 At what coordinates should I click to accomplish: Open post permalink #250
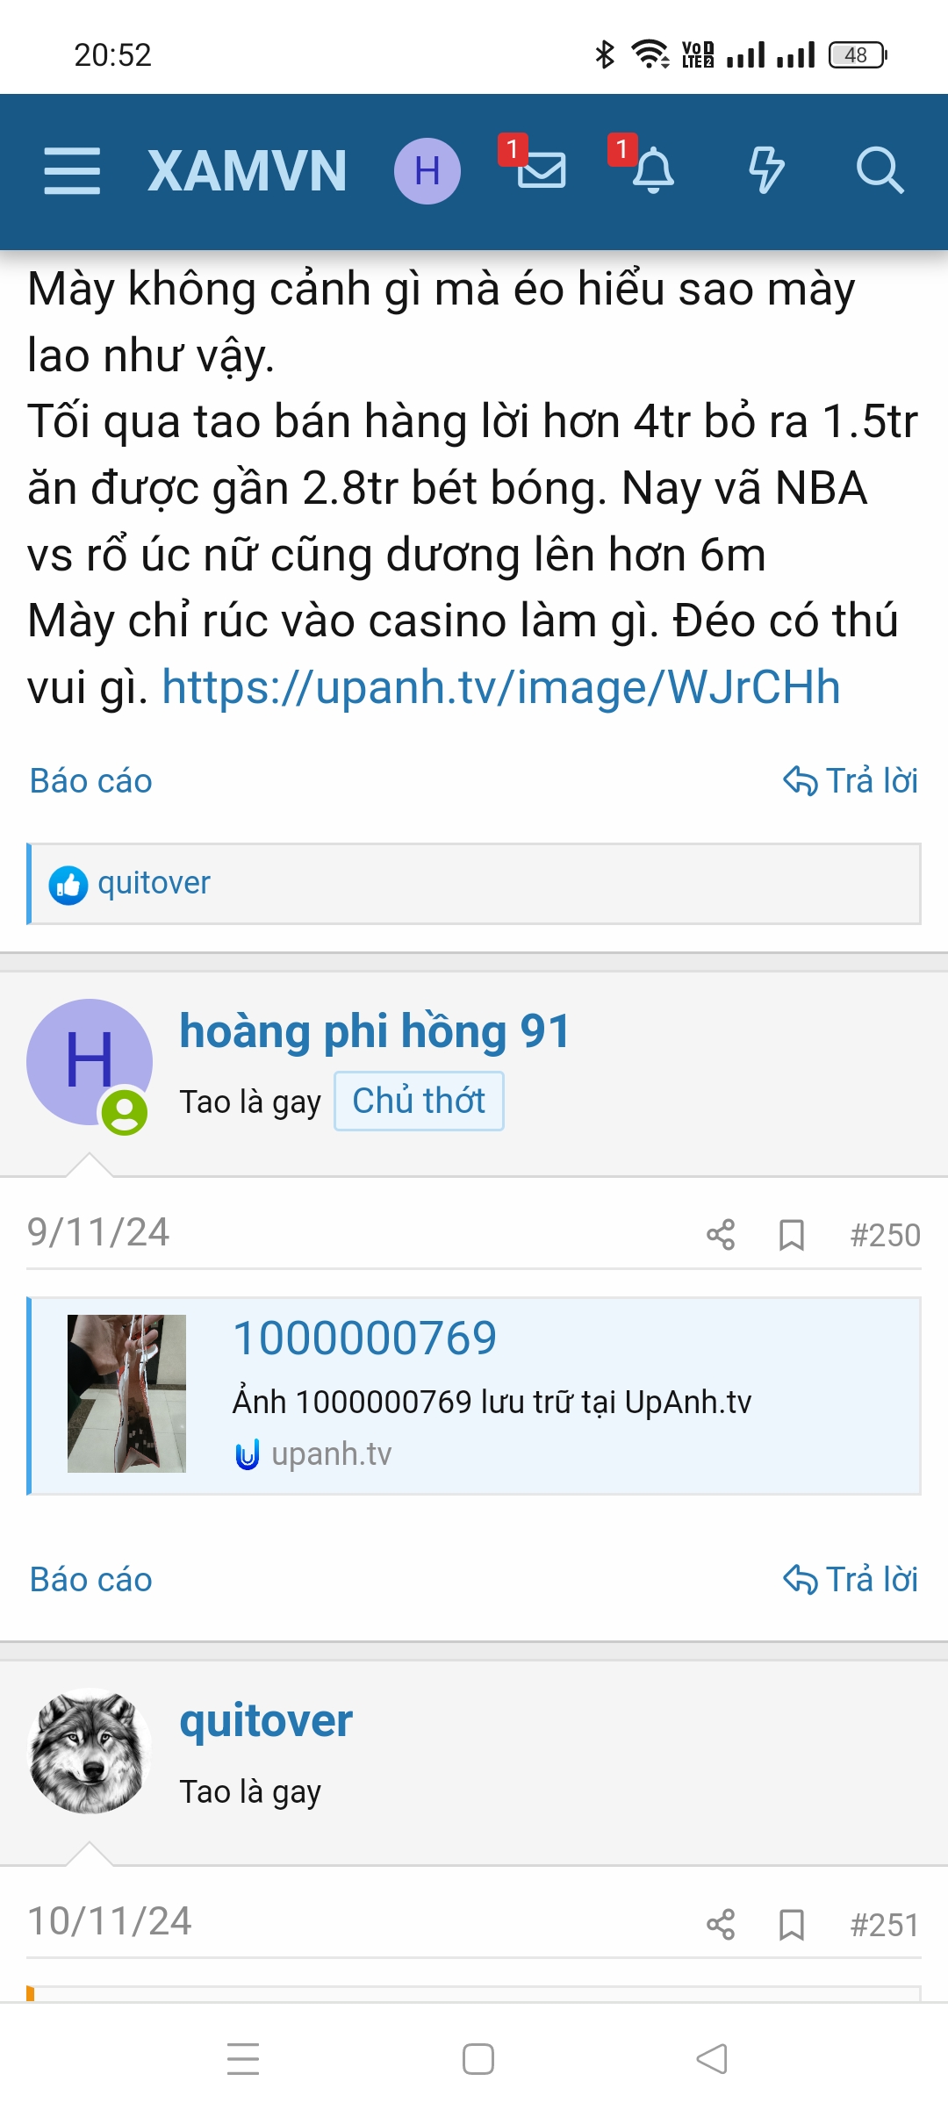coord(885,1235)
